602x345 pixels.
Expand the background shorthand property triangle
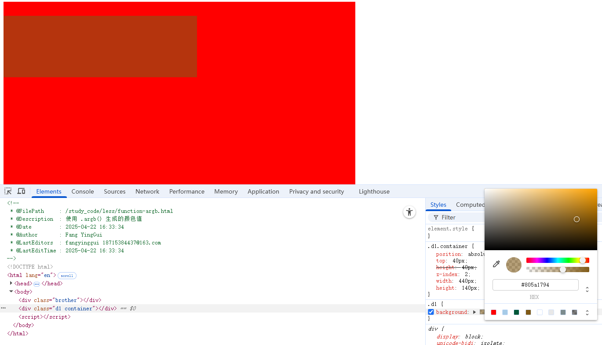click(x=474, y=312)
